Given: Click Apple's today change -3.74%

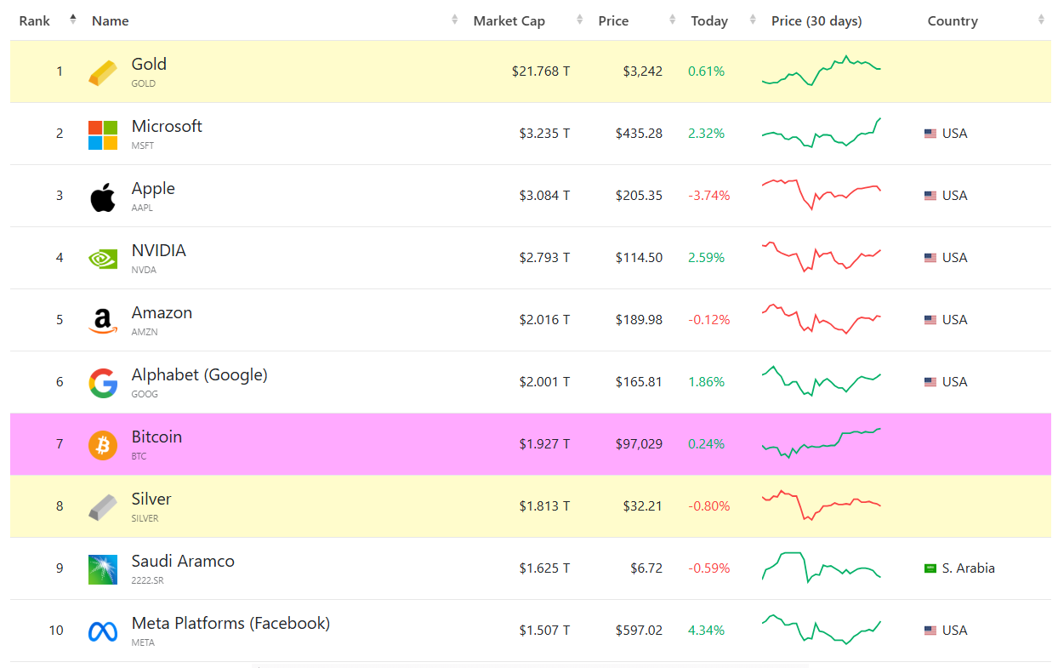Looking at the screenshot, I should point(709,196).
